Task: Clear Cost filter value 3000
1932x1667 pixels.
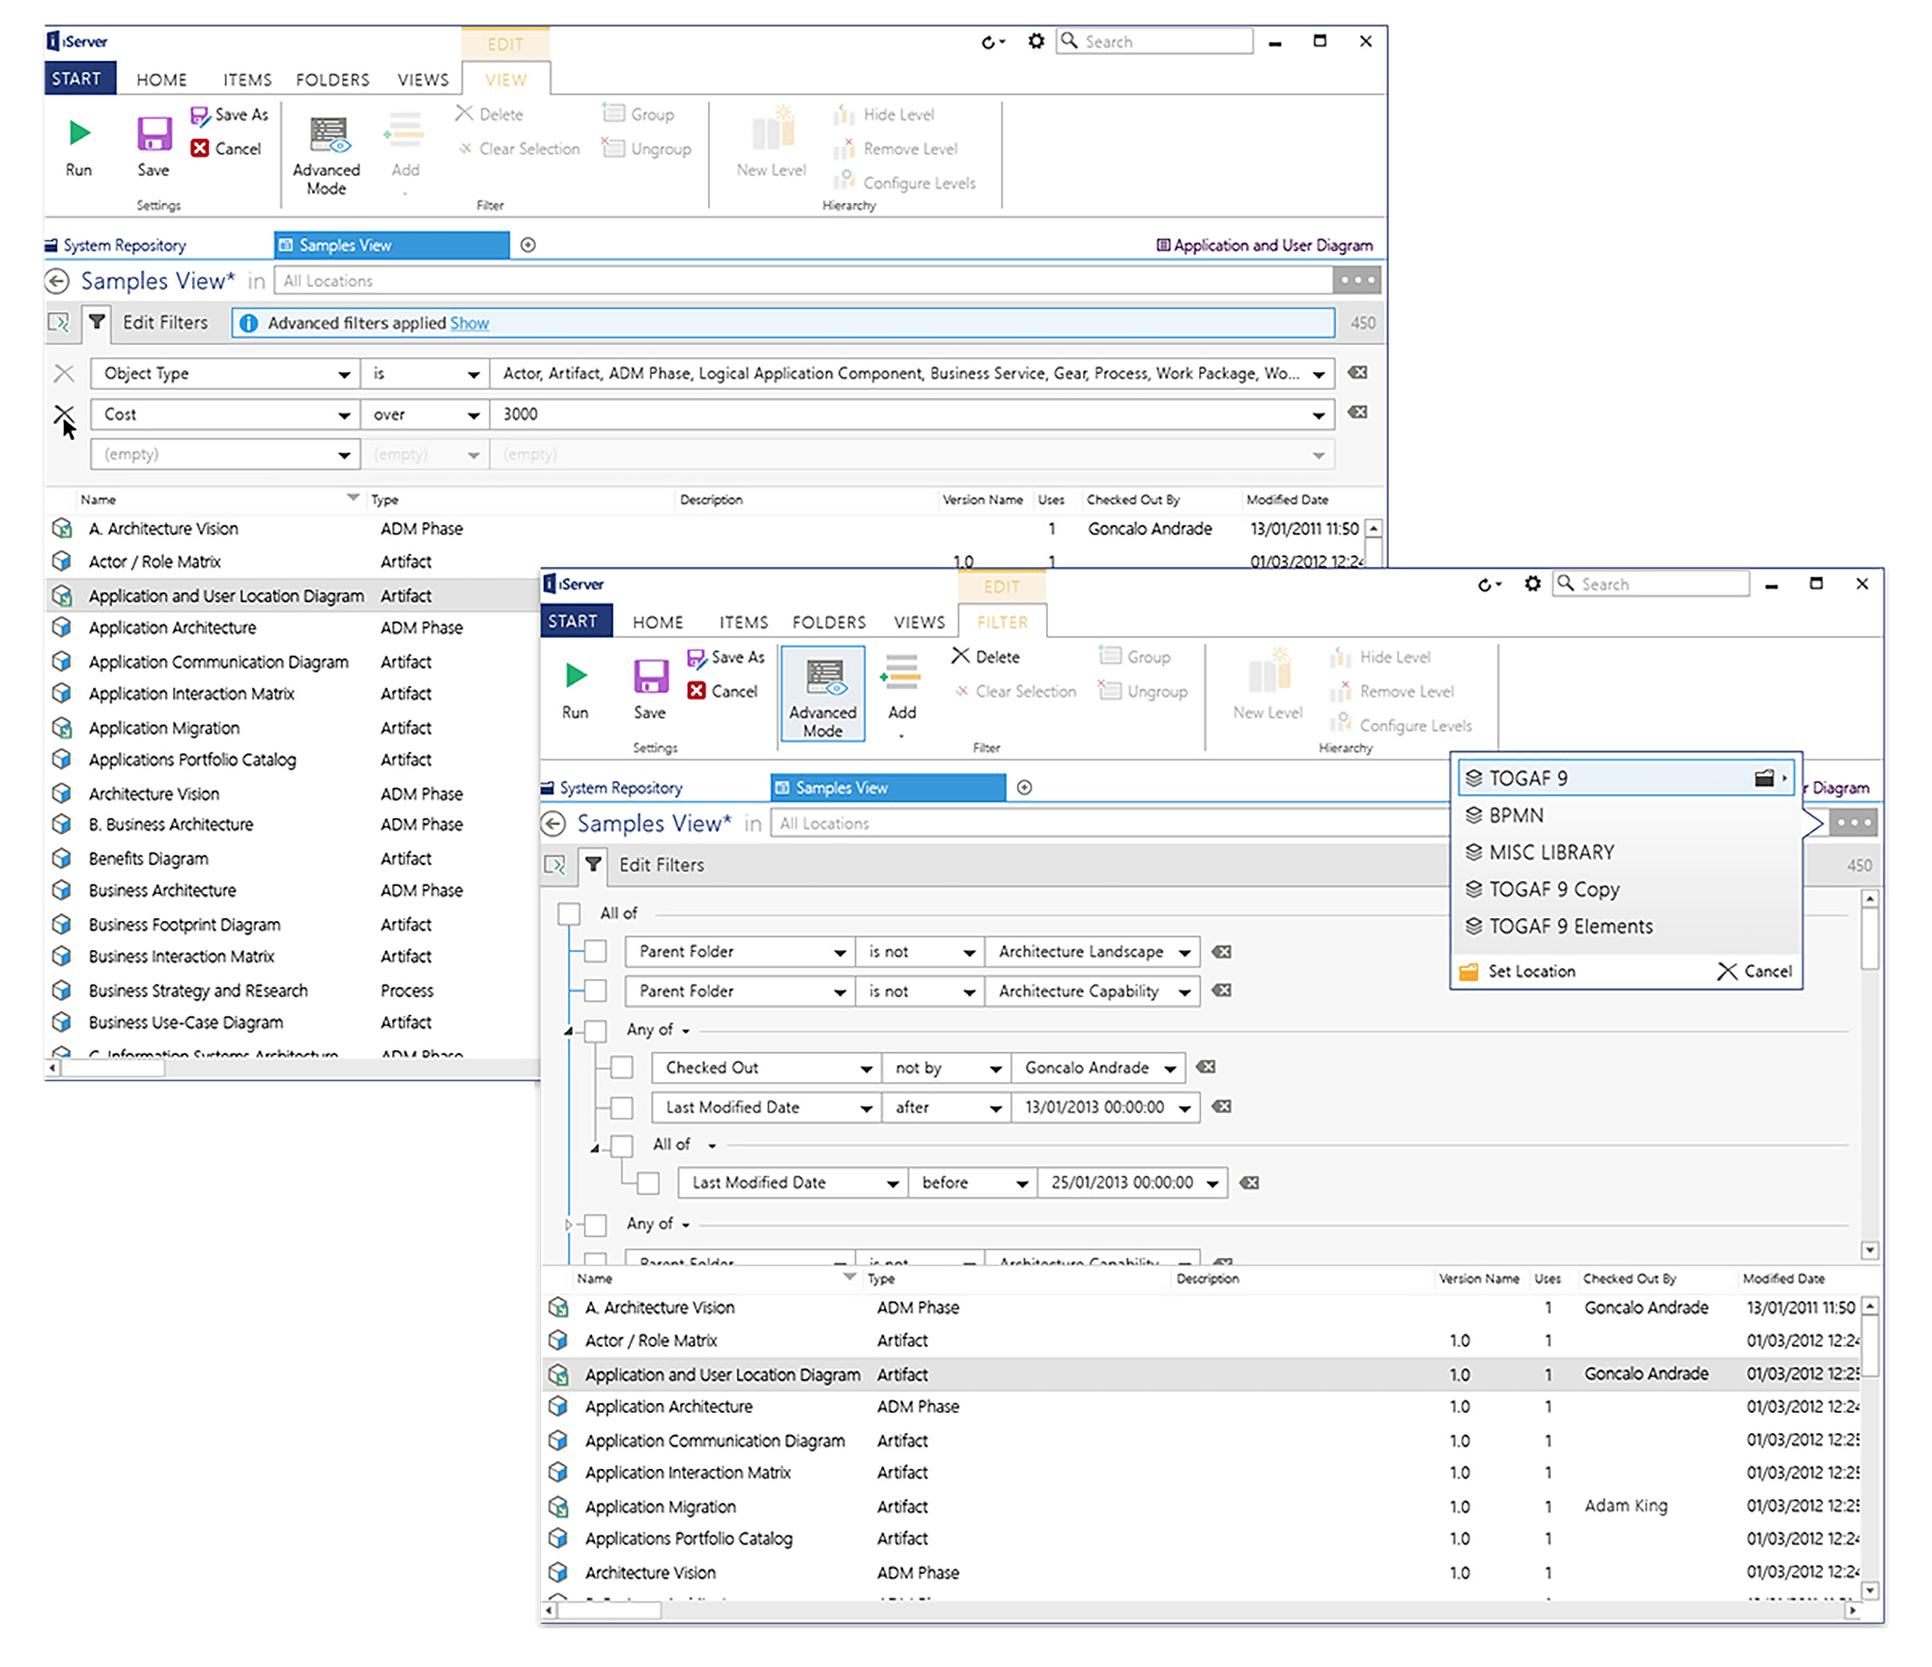Action: click(1357, 413)
